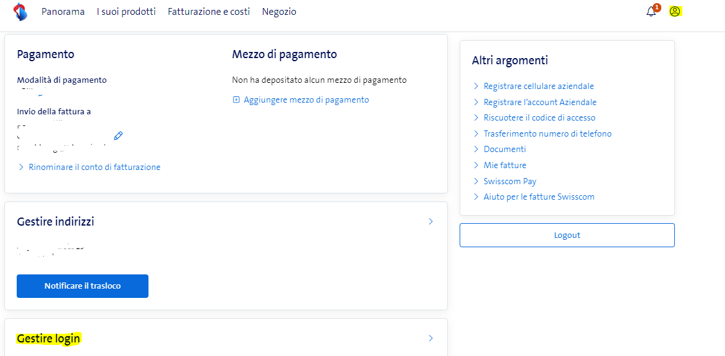Viewport: 725px width, 356px height.
Task: Click the Gestire login heading
Action: (48, 339)
